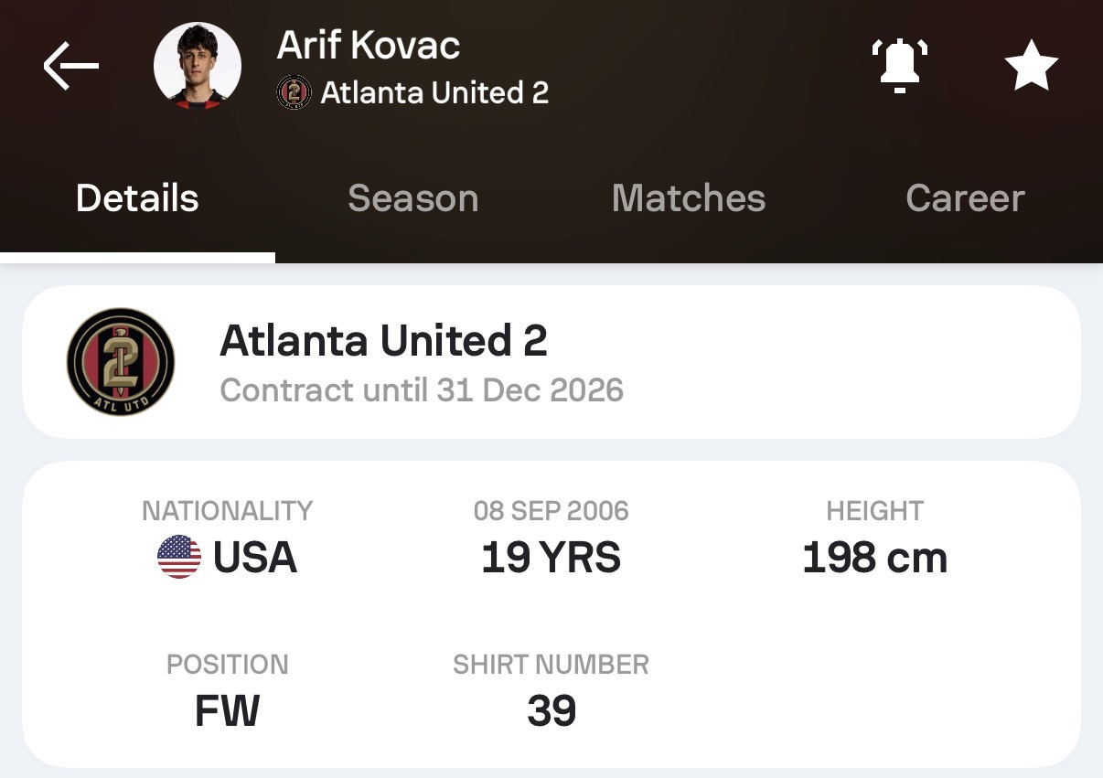The height and width of the screenshot is (778, 1103).
Task: Click the shirt number 39
Action: pos(551,711)
